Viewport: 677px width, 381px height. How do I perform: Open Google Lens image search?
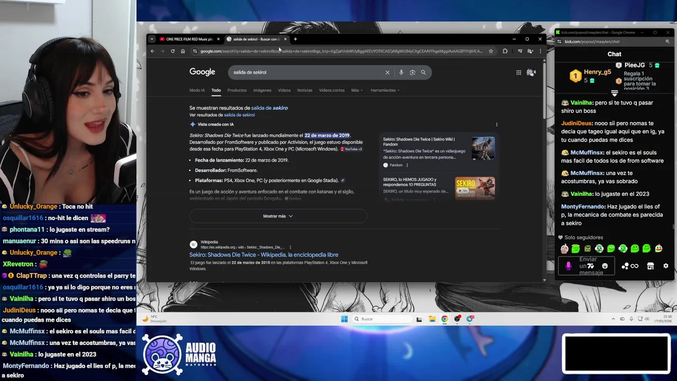[x=413, y=72]
